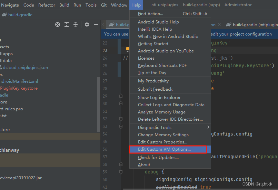Click the yellow lightbulb intention icon
The image size is (278, 190).
[128, 49]
